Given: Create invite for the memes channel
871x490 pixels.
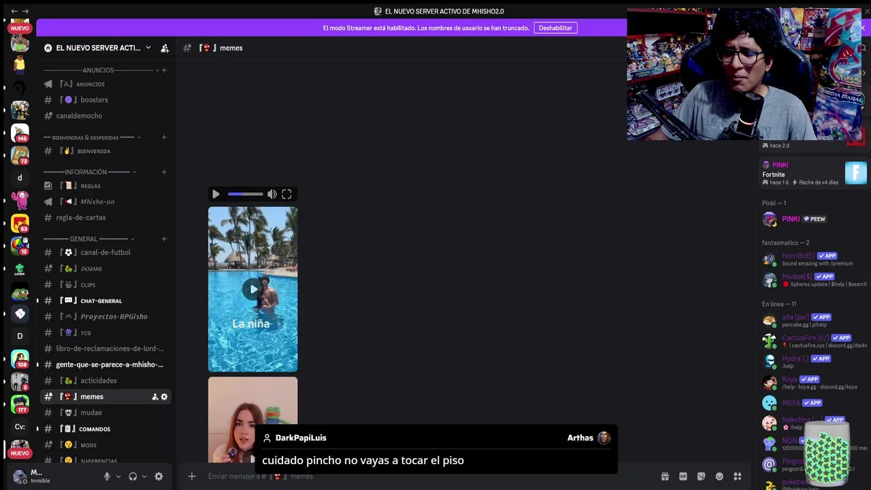Looking at the screenshot, I should [x=154, y=397].
